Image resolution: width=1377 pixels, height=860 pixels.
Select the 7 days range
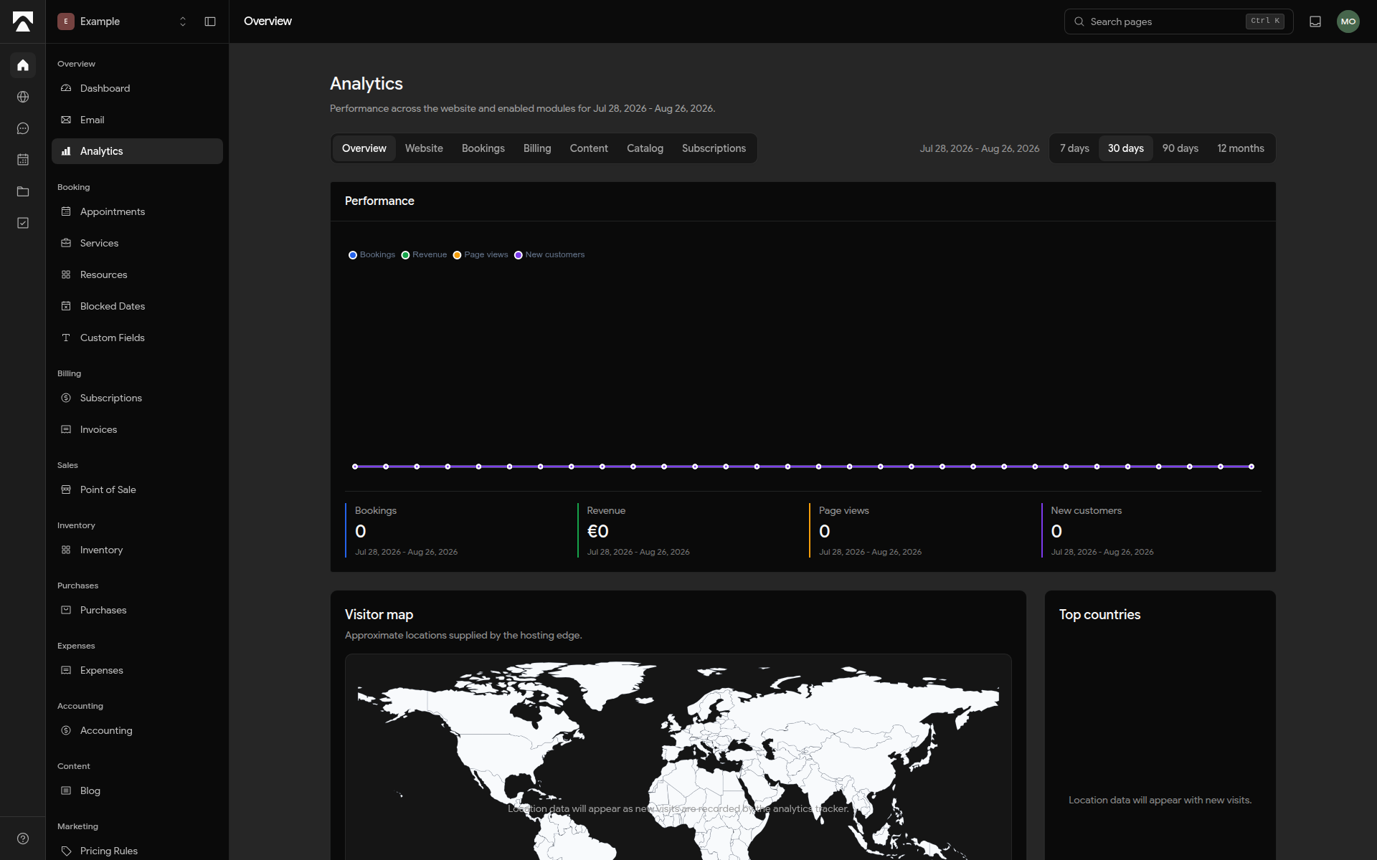click(1074, 148)
